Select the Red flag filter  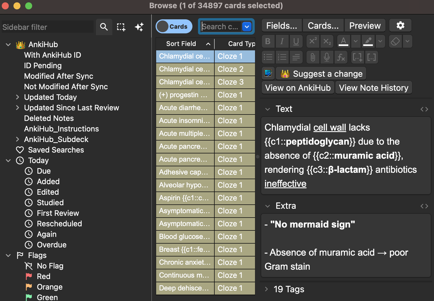pyautogui.click(x=44, y=276)
